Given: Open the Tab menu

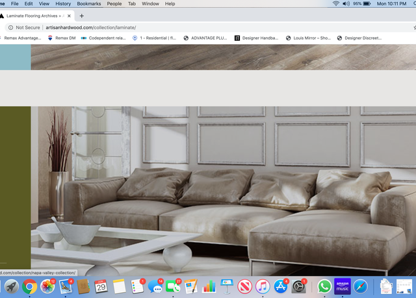Looking at the screenshot, I should tap(132, 4).
